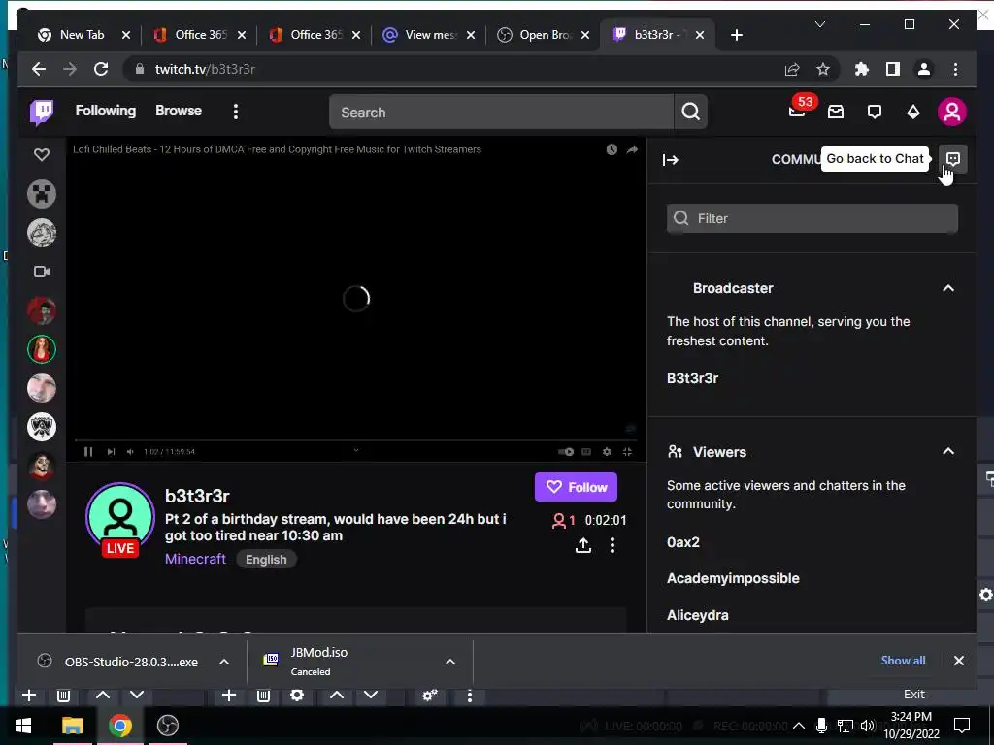Screen dimensions: 994x745
Task: Bookmark this page with the star
Action: point(823,69)
